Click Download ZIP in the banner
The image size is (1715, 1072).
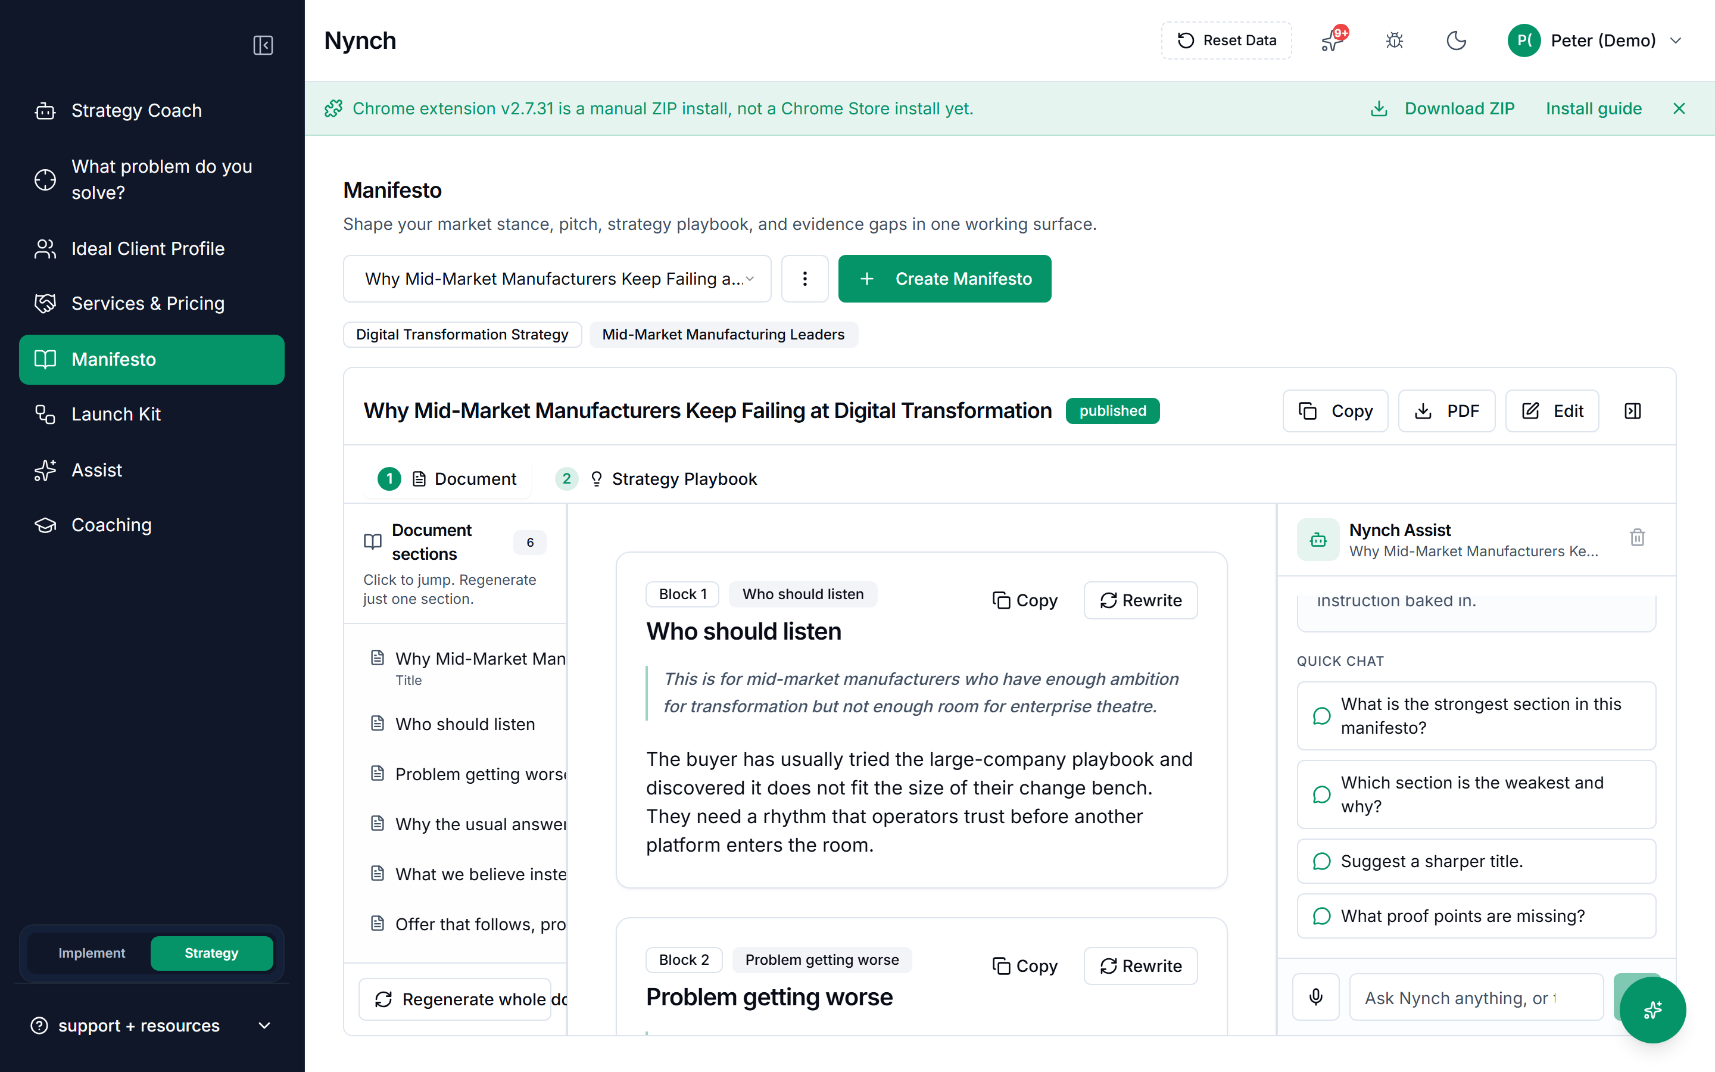[1442, 108]
